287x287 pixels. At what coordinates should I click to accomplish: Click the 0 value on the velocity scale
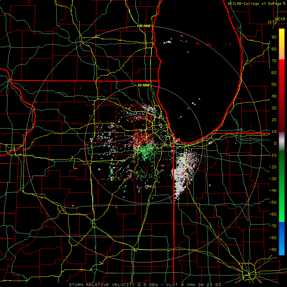275,143
